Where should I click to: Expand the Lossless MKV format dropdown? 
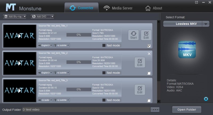(x=206, y=24)
